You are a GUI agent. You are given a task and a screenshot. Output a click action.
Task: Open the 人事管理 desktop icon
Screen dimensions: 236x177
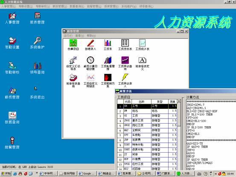click(x=12, y=18)
